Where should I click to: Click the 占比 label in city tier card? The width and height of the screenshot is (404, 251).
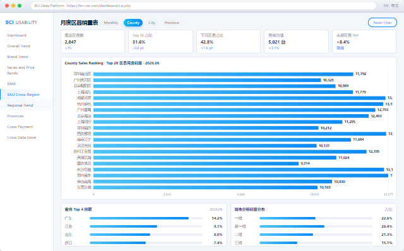point(389,209)
